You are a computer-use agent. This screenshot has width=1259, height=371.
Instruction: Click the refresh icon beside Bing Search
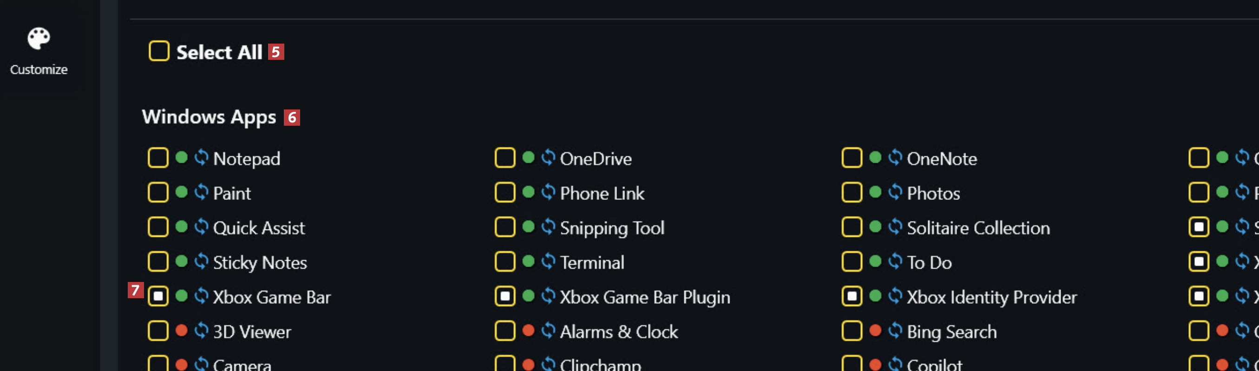pos(895,331)
